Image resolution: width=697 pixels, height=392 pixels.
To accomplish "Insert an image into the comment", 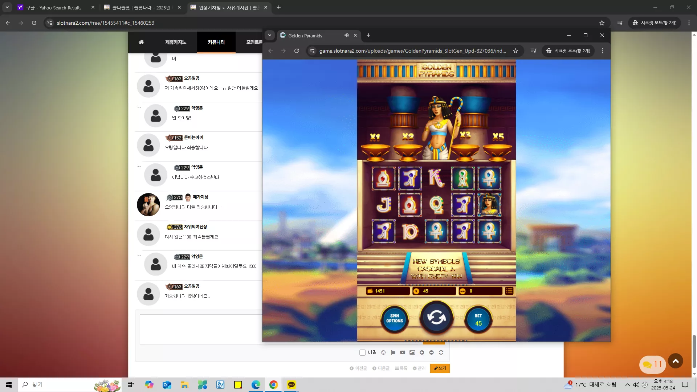I will click(x=412, y=352).
